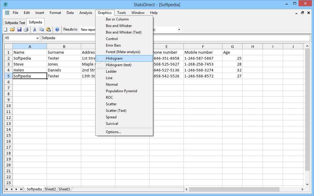Select Histogram (text) entry
The height and width of the screenshot is (196, 314).
[124, 65]
